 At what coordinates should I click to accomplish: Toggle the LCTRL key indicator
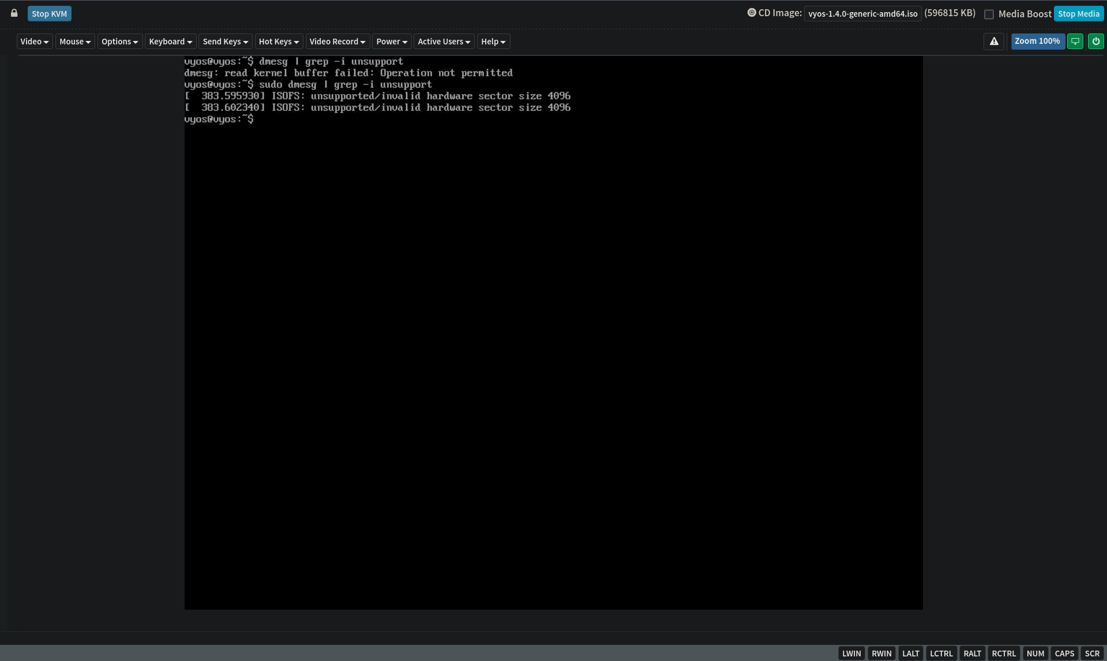point(941,654)
